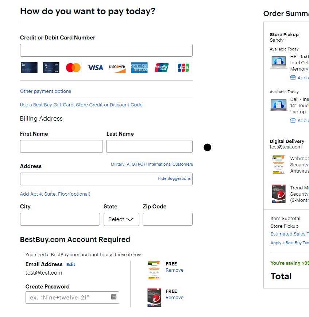309x317 pixels.
Task: Click the Credit or Debit Card Number field
Action: 106,50
